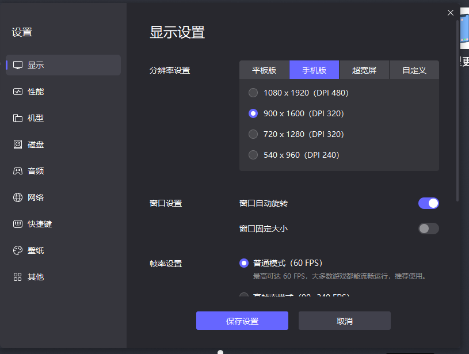This screenshot has height=354, width=469.
Task: Click the 快捷键 keyboard icon
Action: click(18, 224)
